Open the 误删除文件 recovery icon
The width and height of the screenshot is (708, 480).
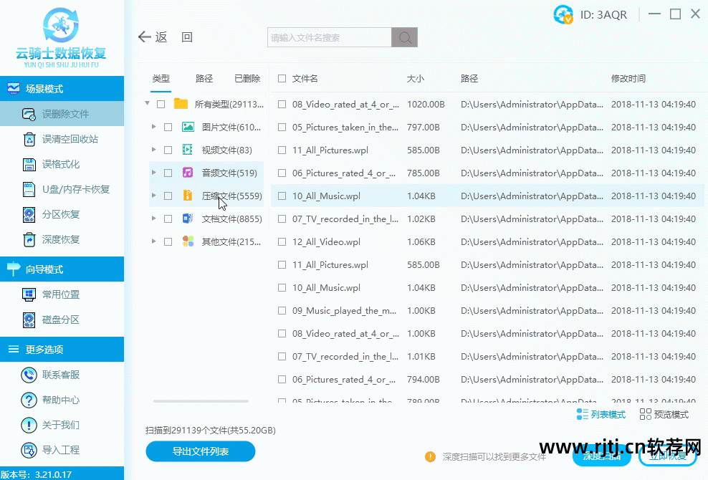[x=29, y=114]
